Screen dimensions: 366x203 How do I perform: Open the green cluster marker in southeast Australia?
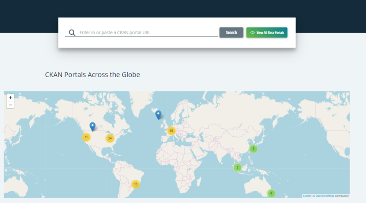pyautogui.click(x=271, y=193)
